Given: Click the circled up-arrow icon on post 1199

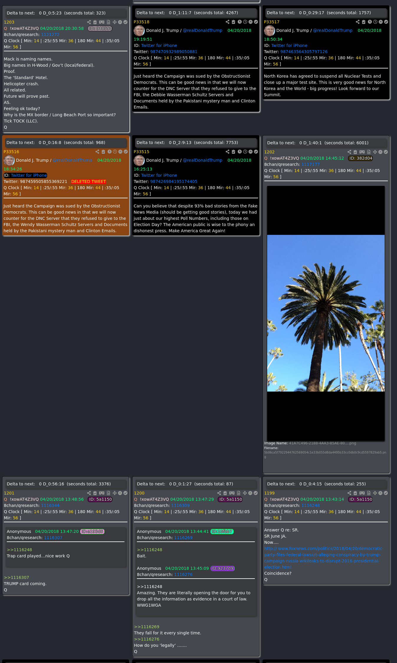Looking at the screenshot, I should (x=380, y=493).
